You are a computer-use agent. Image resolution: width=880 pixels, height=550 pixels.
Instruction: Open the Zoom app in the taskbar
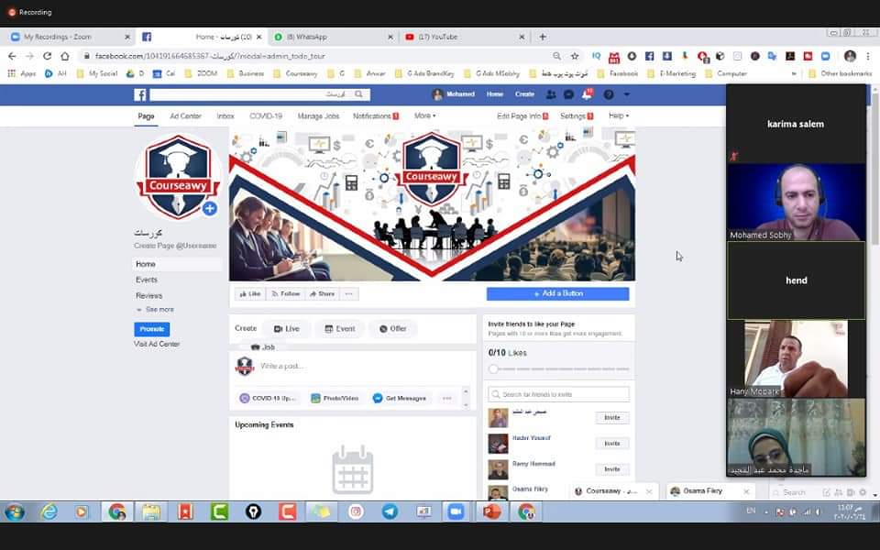456,511
